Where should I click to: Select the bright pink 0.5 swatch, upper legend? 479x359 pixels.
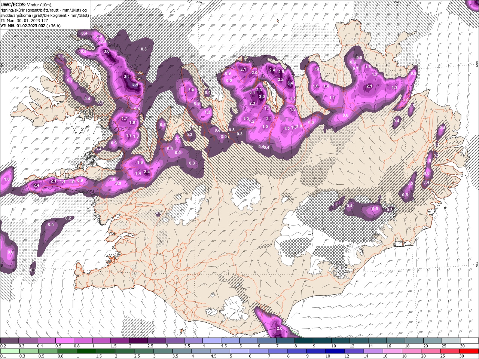[x=65, y=341]
